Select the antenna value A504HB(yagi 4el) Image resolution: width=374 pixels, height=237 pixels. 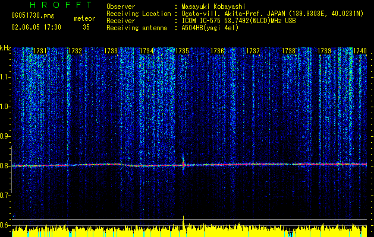coord(210,28)
